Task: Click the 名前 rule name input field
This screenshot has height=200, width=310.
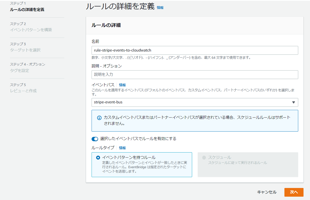Action: tap(195, 50)
